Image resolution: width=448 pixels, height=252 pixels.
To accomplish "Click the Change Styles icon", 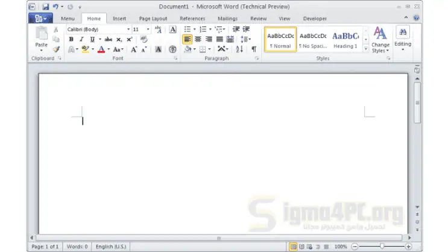I will tap(380, 33).
